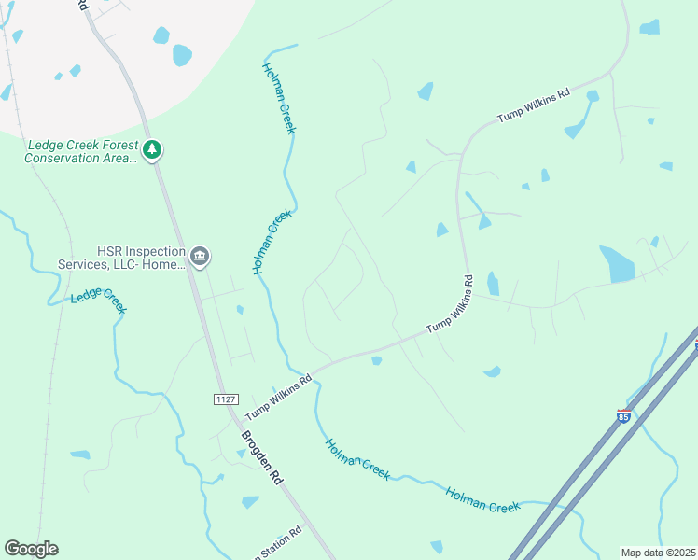Open the Google logo link
The width and height of the screenshot is (698, 560).
(31, 549)
